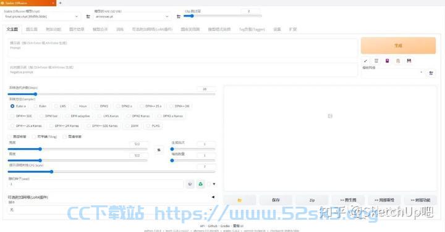
Task: Toggle the extra seed options checkbox
Action: click(209, 184)
